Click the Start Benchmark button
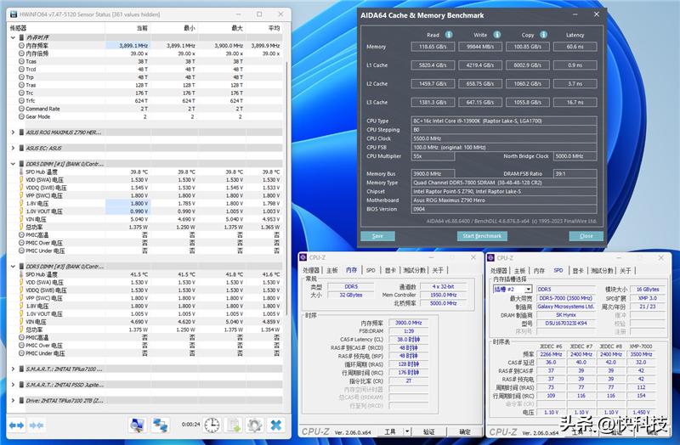Viewport: 680px width, 445px height. 481,236
